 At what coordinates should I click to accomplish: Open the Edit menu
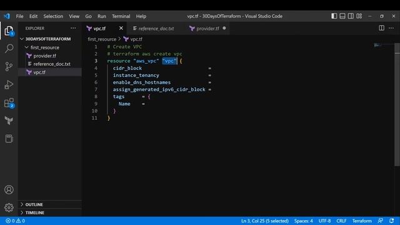[33, 16]
